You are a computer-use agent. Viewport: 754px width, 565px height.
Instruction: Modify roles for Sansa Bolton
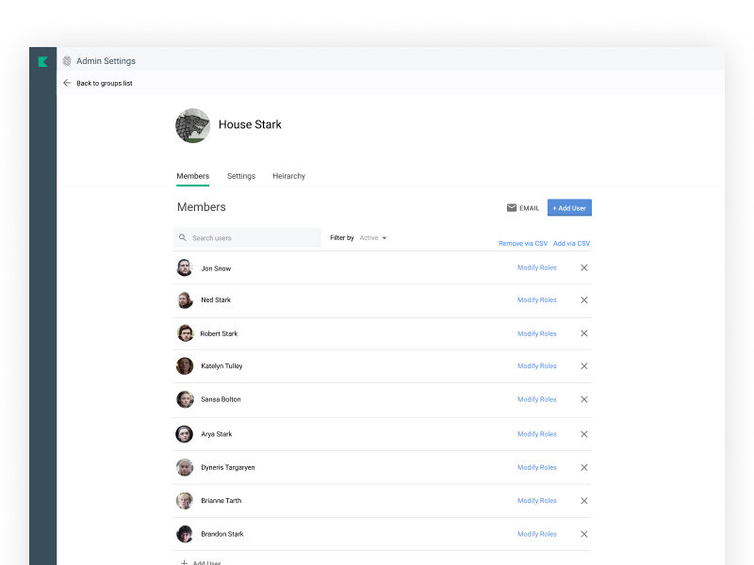536,399
